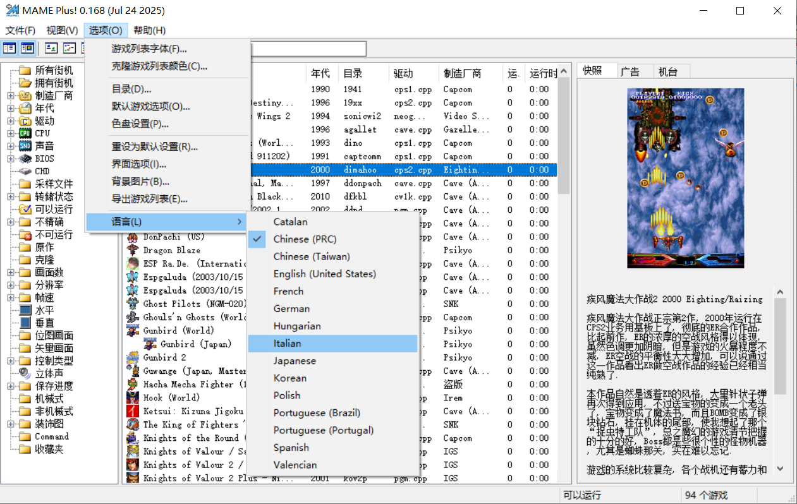Switch to small icons view in toolbar
The height and width of the screenshot is (504, 797).
pos(69,48)
